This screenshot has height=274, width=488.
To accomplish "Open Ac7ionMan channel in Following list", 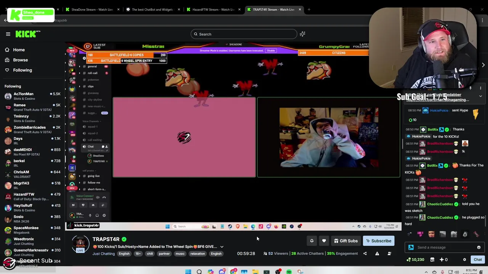I will click(32, 96).
